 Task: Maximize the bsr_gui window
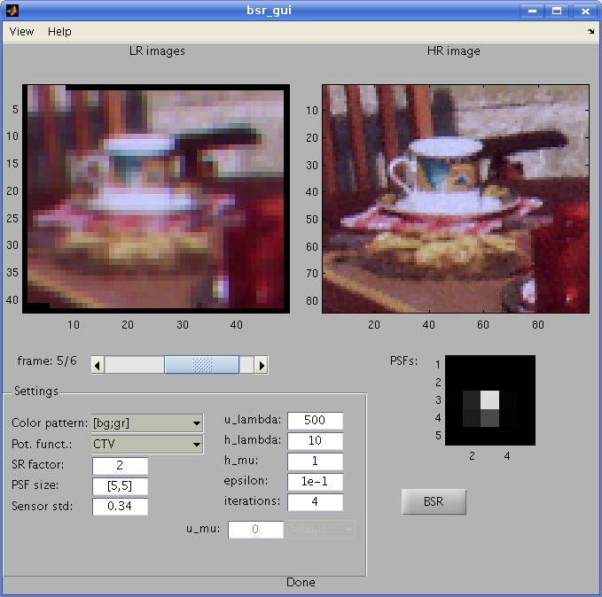pos(557,11)
